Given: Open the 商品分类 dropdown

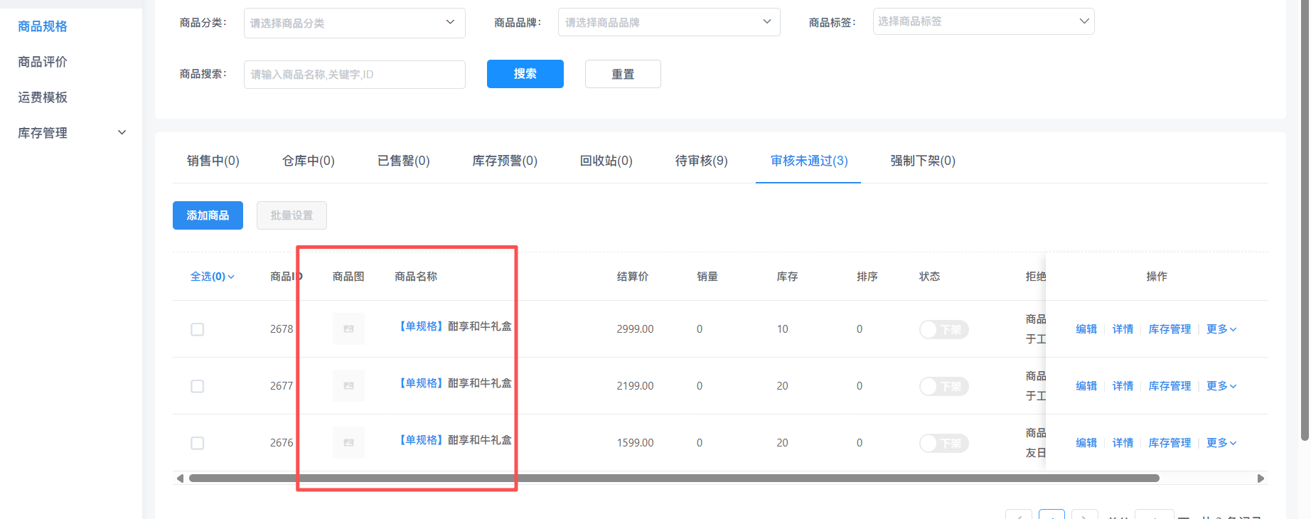Looking at the screenshot, I should click(354, 23).
